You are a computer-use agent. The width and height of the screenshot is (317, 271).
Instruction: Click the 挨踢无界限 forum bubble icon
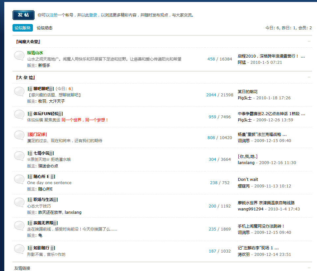pos(19,226)
